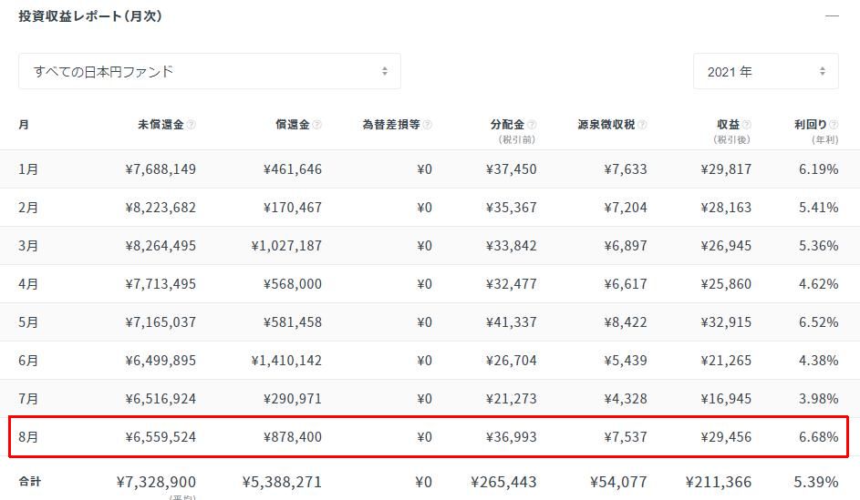The height and width of the screenshot is (500, 860).
Task: Click the January value ¥461,646
Action: pyautogui.click(x=293, y=169)
